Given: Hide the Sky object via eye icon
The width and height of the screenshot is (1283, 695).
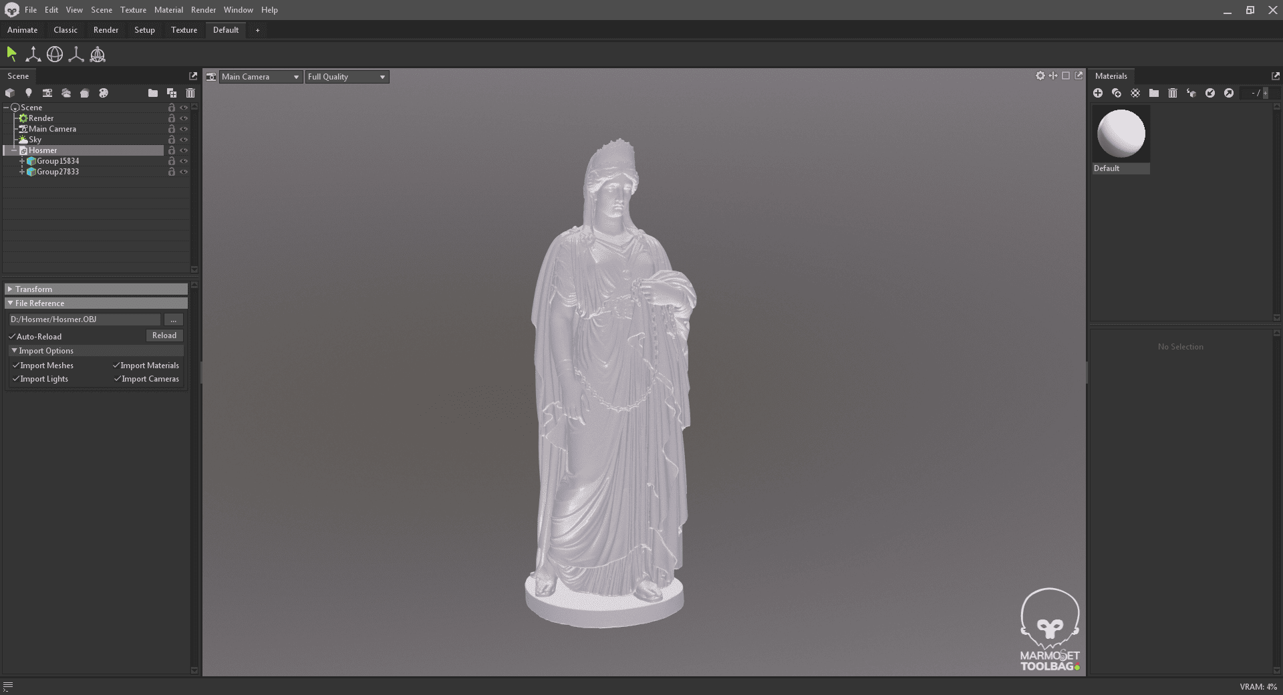Looking at the screenshot, I should (184, 140).
